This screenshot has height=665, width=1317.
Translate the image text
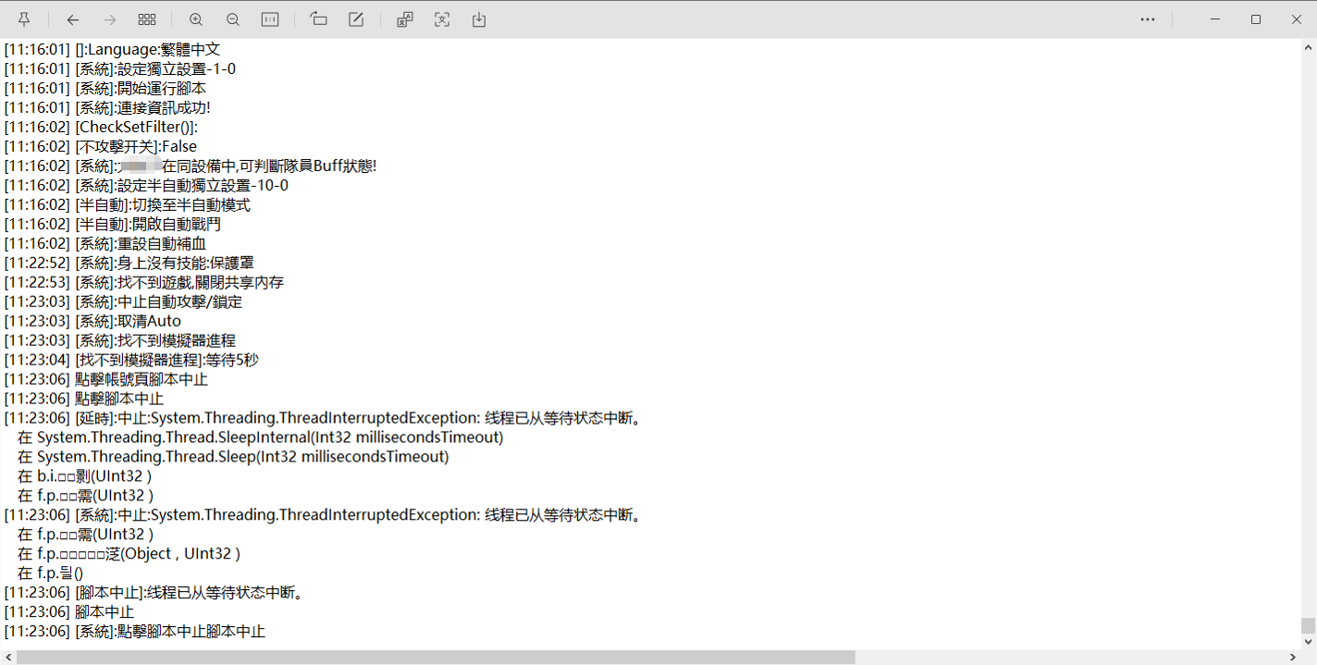405,19
